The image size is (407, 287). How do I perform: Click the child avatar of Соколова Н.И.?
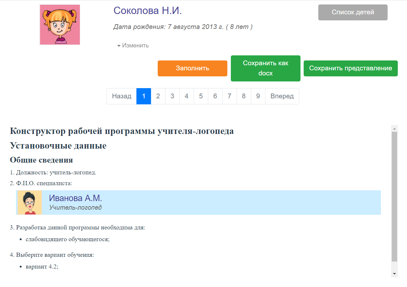coord(60,25)
